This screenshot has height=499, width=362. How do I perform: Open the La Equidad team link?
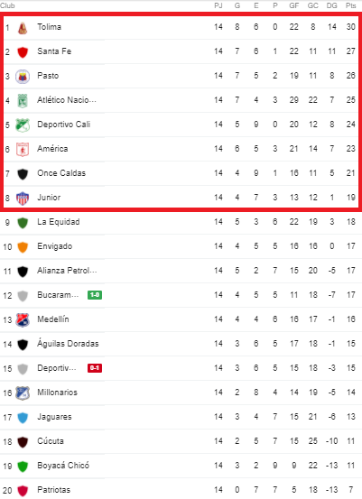coord(59,222)
